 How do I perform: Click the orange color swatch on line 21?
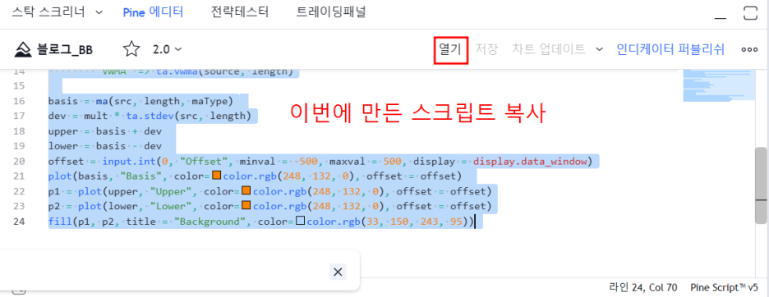[x=217, y=175]
